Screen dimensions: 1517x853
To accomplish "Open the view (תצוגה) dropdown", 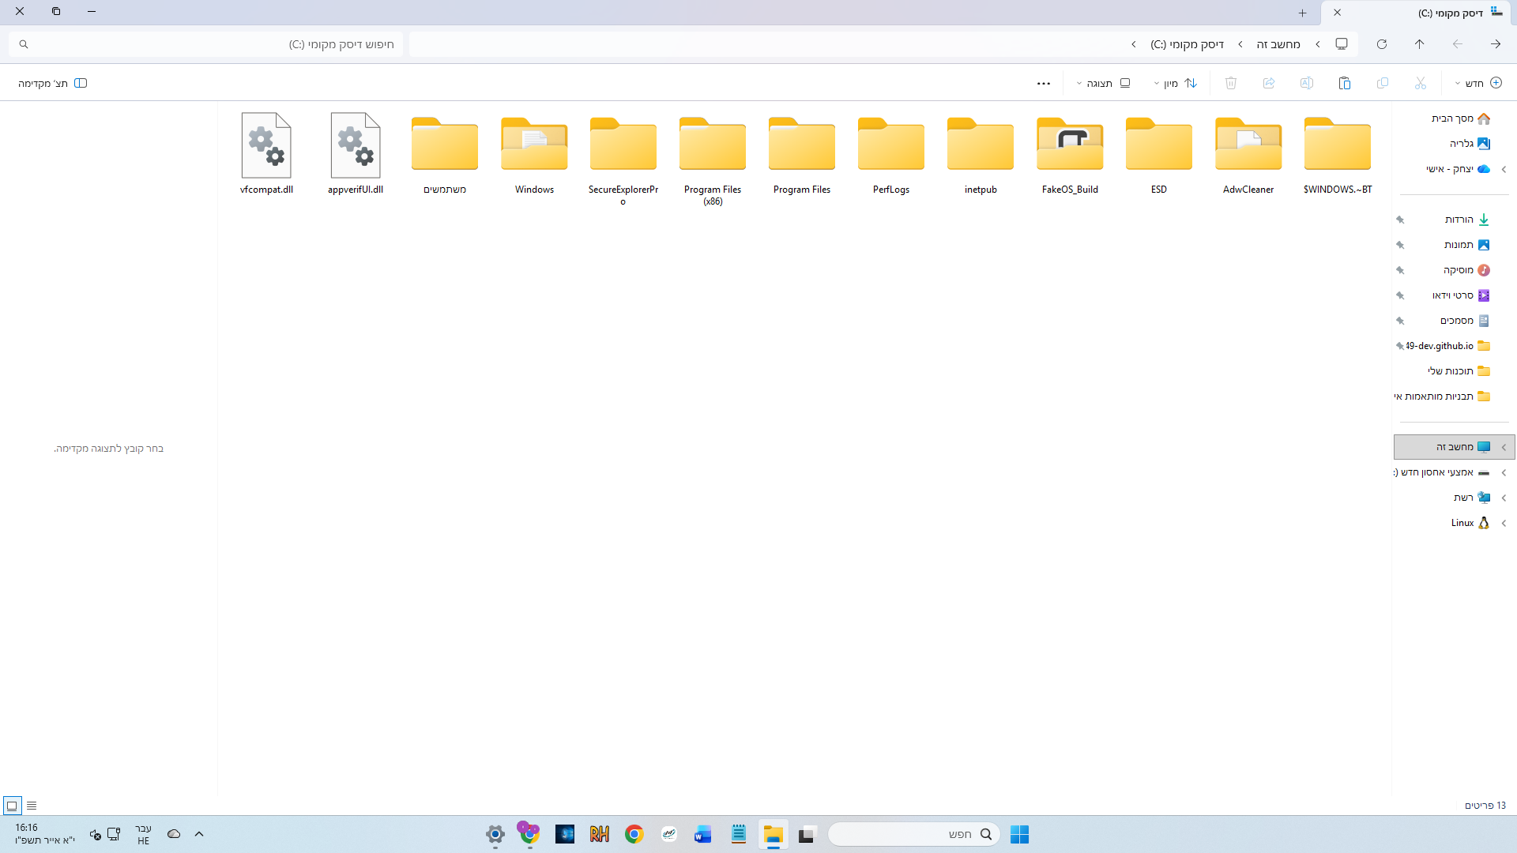I will pos(1104,83).
